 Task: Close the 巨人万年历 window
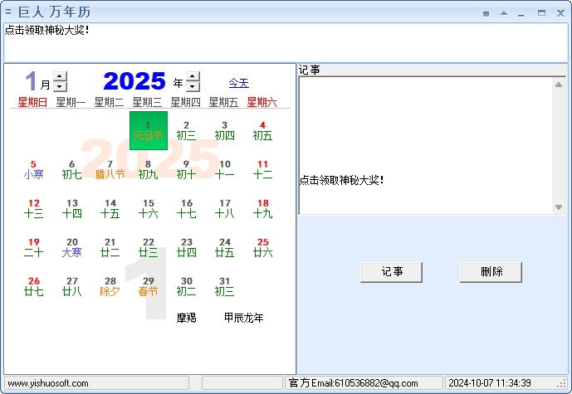(x=560, y=13)
